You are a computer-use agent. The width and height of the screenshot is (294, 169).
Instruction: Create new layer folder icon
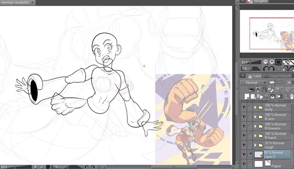click(x=259, y=97)
